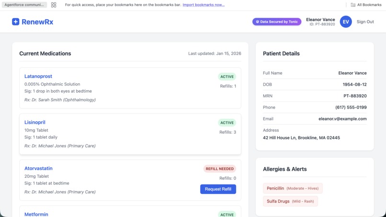Click the Phone label
386x217 pixels.
coord(269,107)
